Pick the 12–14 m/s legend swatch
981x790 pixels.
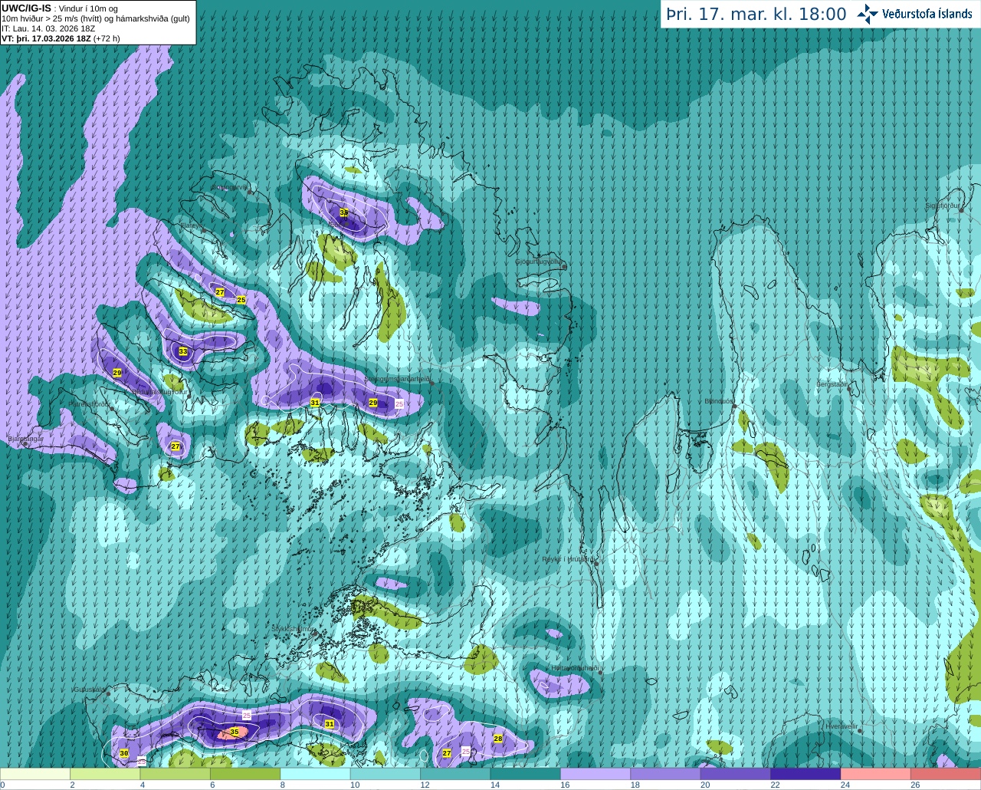[x=455, y=775]
